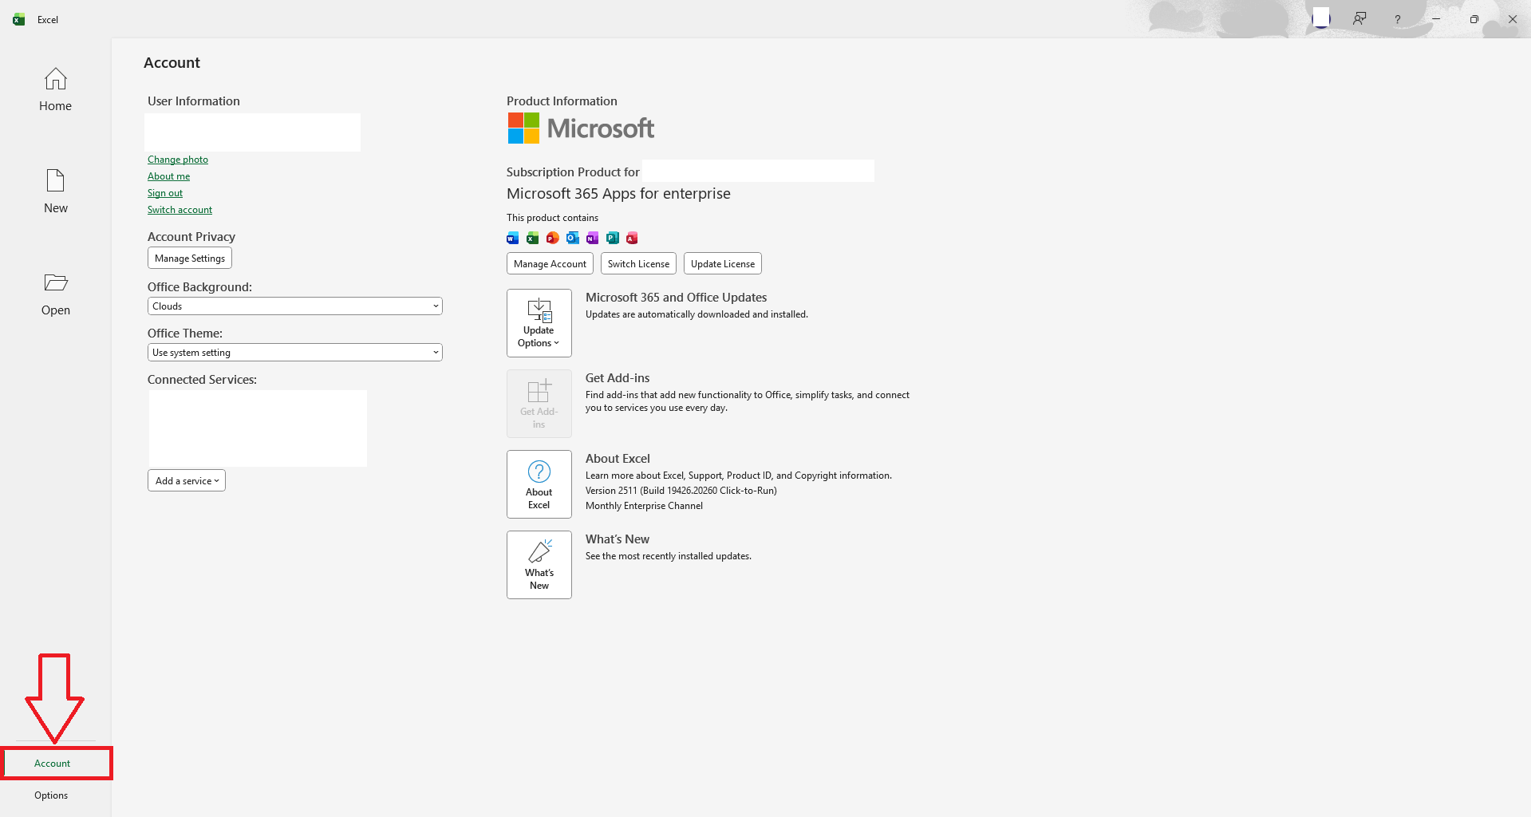Open the Open file page

click(x=55, y=294)
